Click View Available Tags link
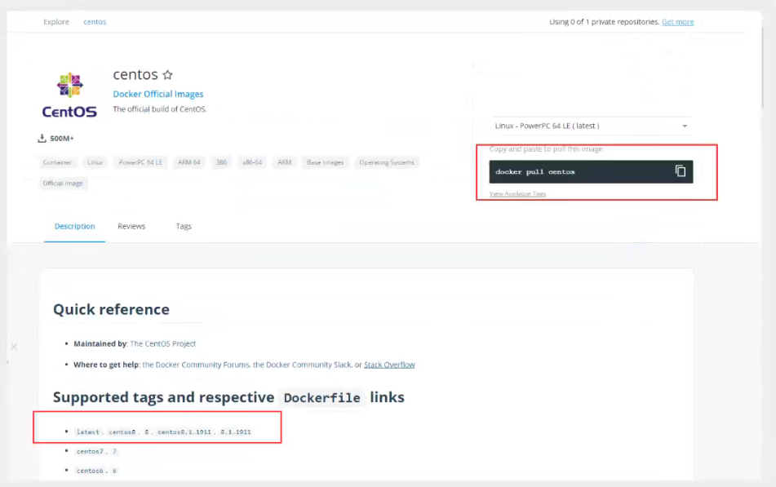This screenshot has height=487, width=776. (517, 194)
